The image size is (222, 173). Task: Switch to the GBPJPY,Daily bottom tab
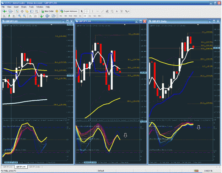(35, 167)
